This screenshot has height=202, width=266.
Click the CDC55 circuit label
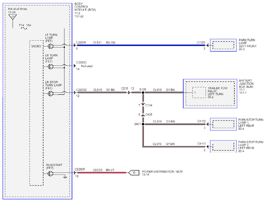(x=98, y=170)
